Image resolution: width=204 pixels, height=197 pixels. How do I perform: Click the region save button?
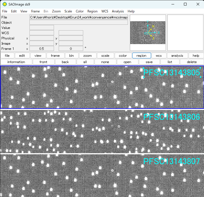coord(149,62)
